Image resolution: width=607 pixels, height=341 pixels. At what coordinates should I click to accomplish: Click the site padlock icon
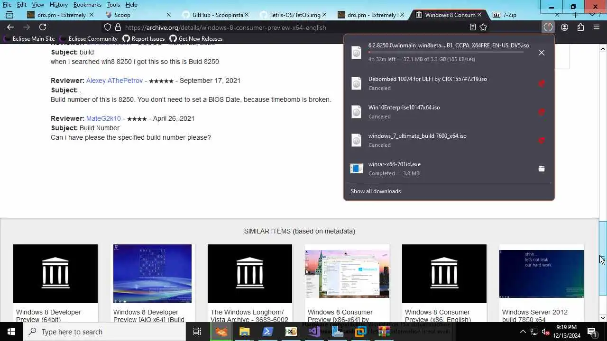[118, 27]
